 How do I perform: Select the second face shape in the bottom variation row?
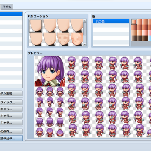click(49, 39)
